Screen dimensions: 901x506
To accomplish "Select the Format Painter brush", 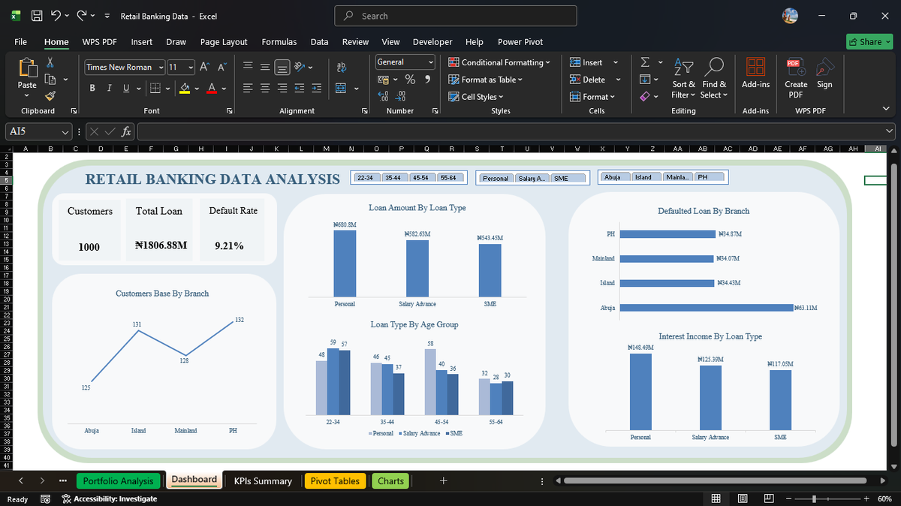I will coord(50,95).
